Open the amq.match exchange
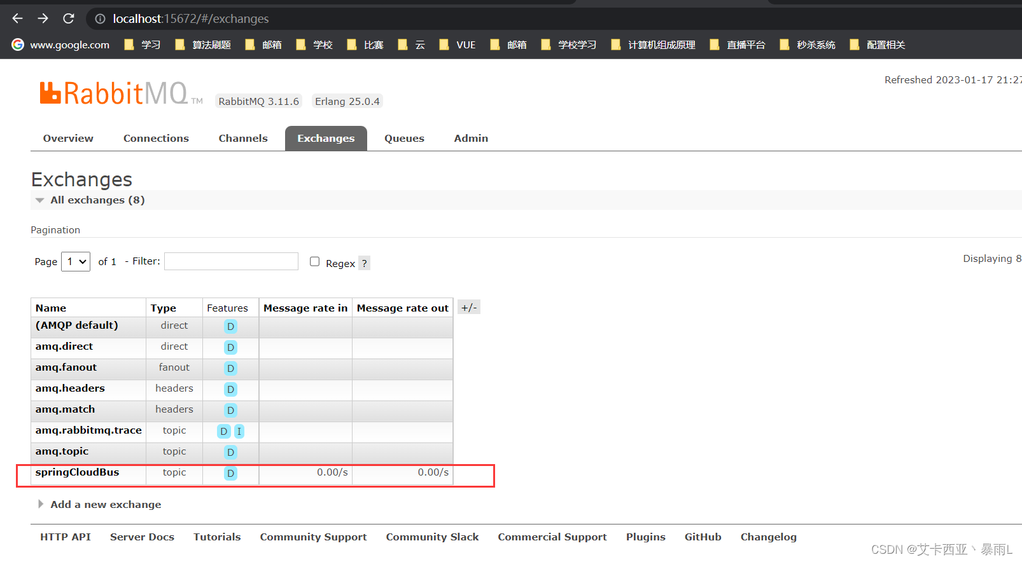The width and height of the screenshot is (1022, 562). (x=65, y=409)
